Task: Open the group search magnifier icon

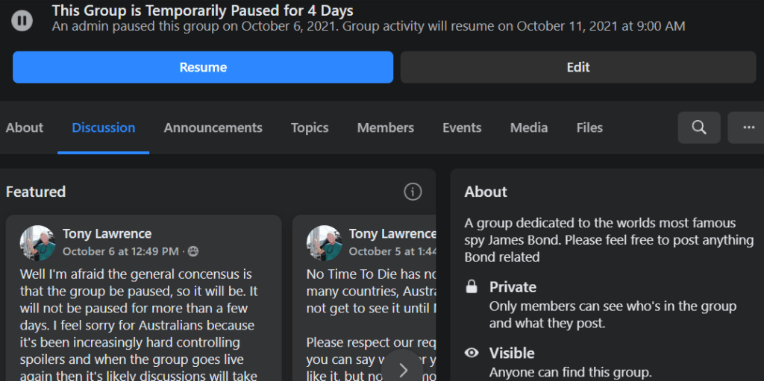Action: point(699,127)
